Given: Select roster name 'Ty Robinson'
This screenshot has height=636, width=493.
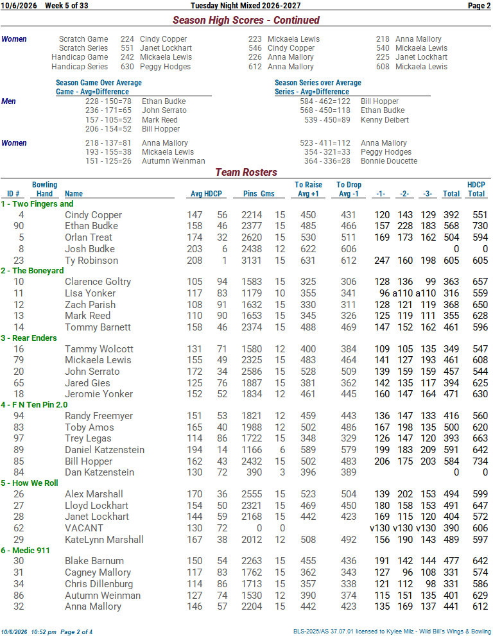Looking at the screenshot, I should pos(91,261).
